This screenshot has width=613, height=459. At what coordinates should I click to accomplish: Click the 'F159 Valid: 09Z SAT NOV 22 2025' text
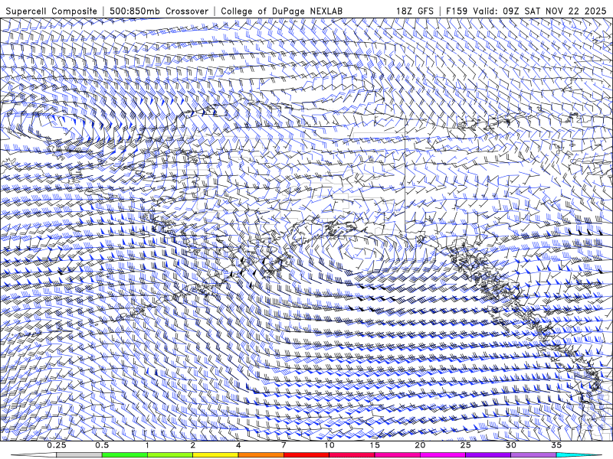click(526, 11)
